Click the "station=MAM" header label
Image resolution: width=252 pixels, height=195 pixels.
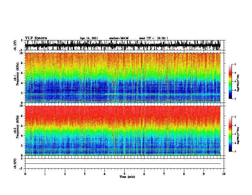click(119, 38)
